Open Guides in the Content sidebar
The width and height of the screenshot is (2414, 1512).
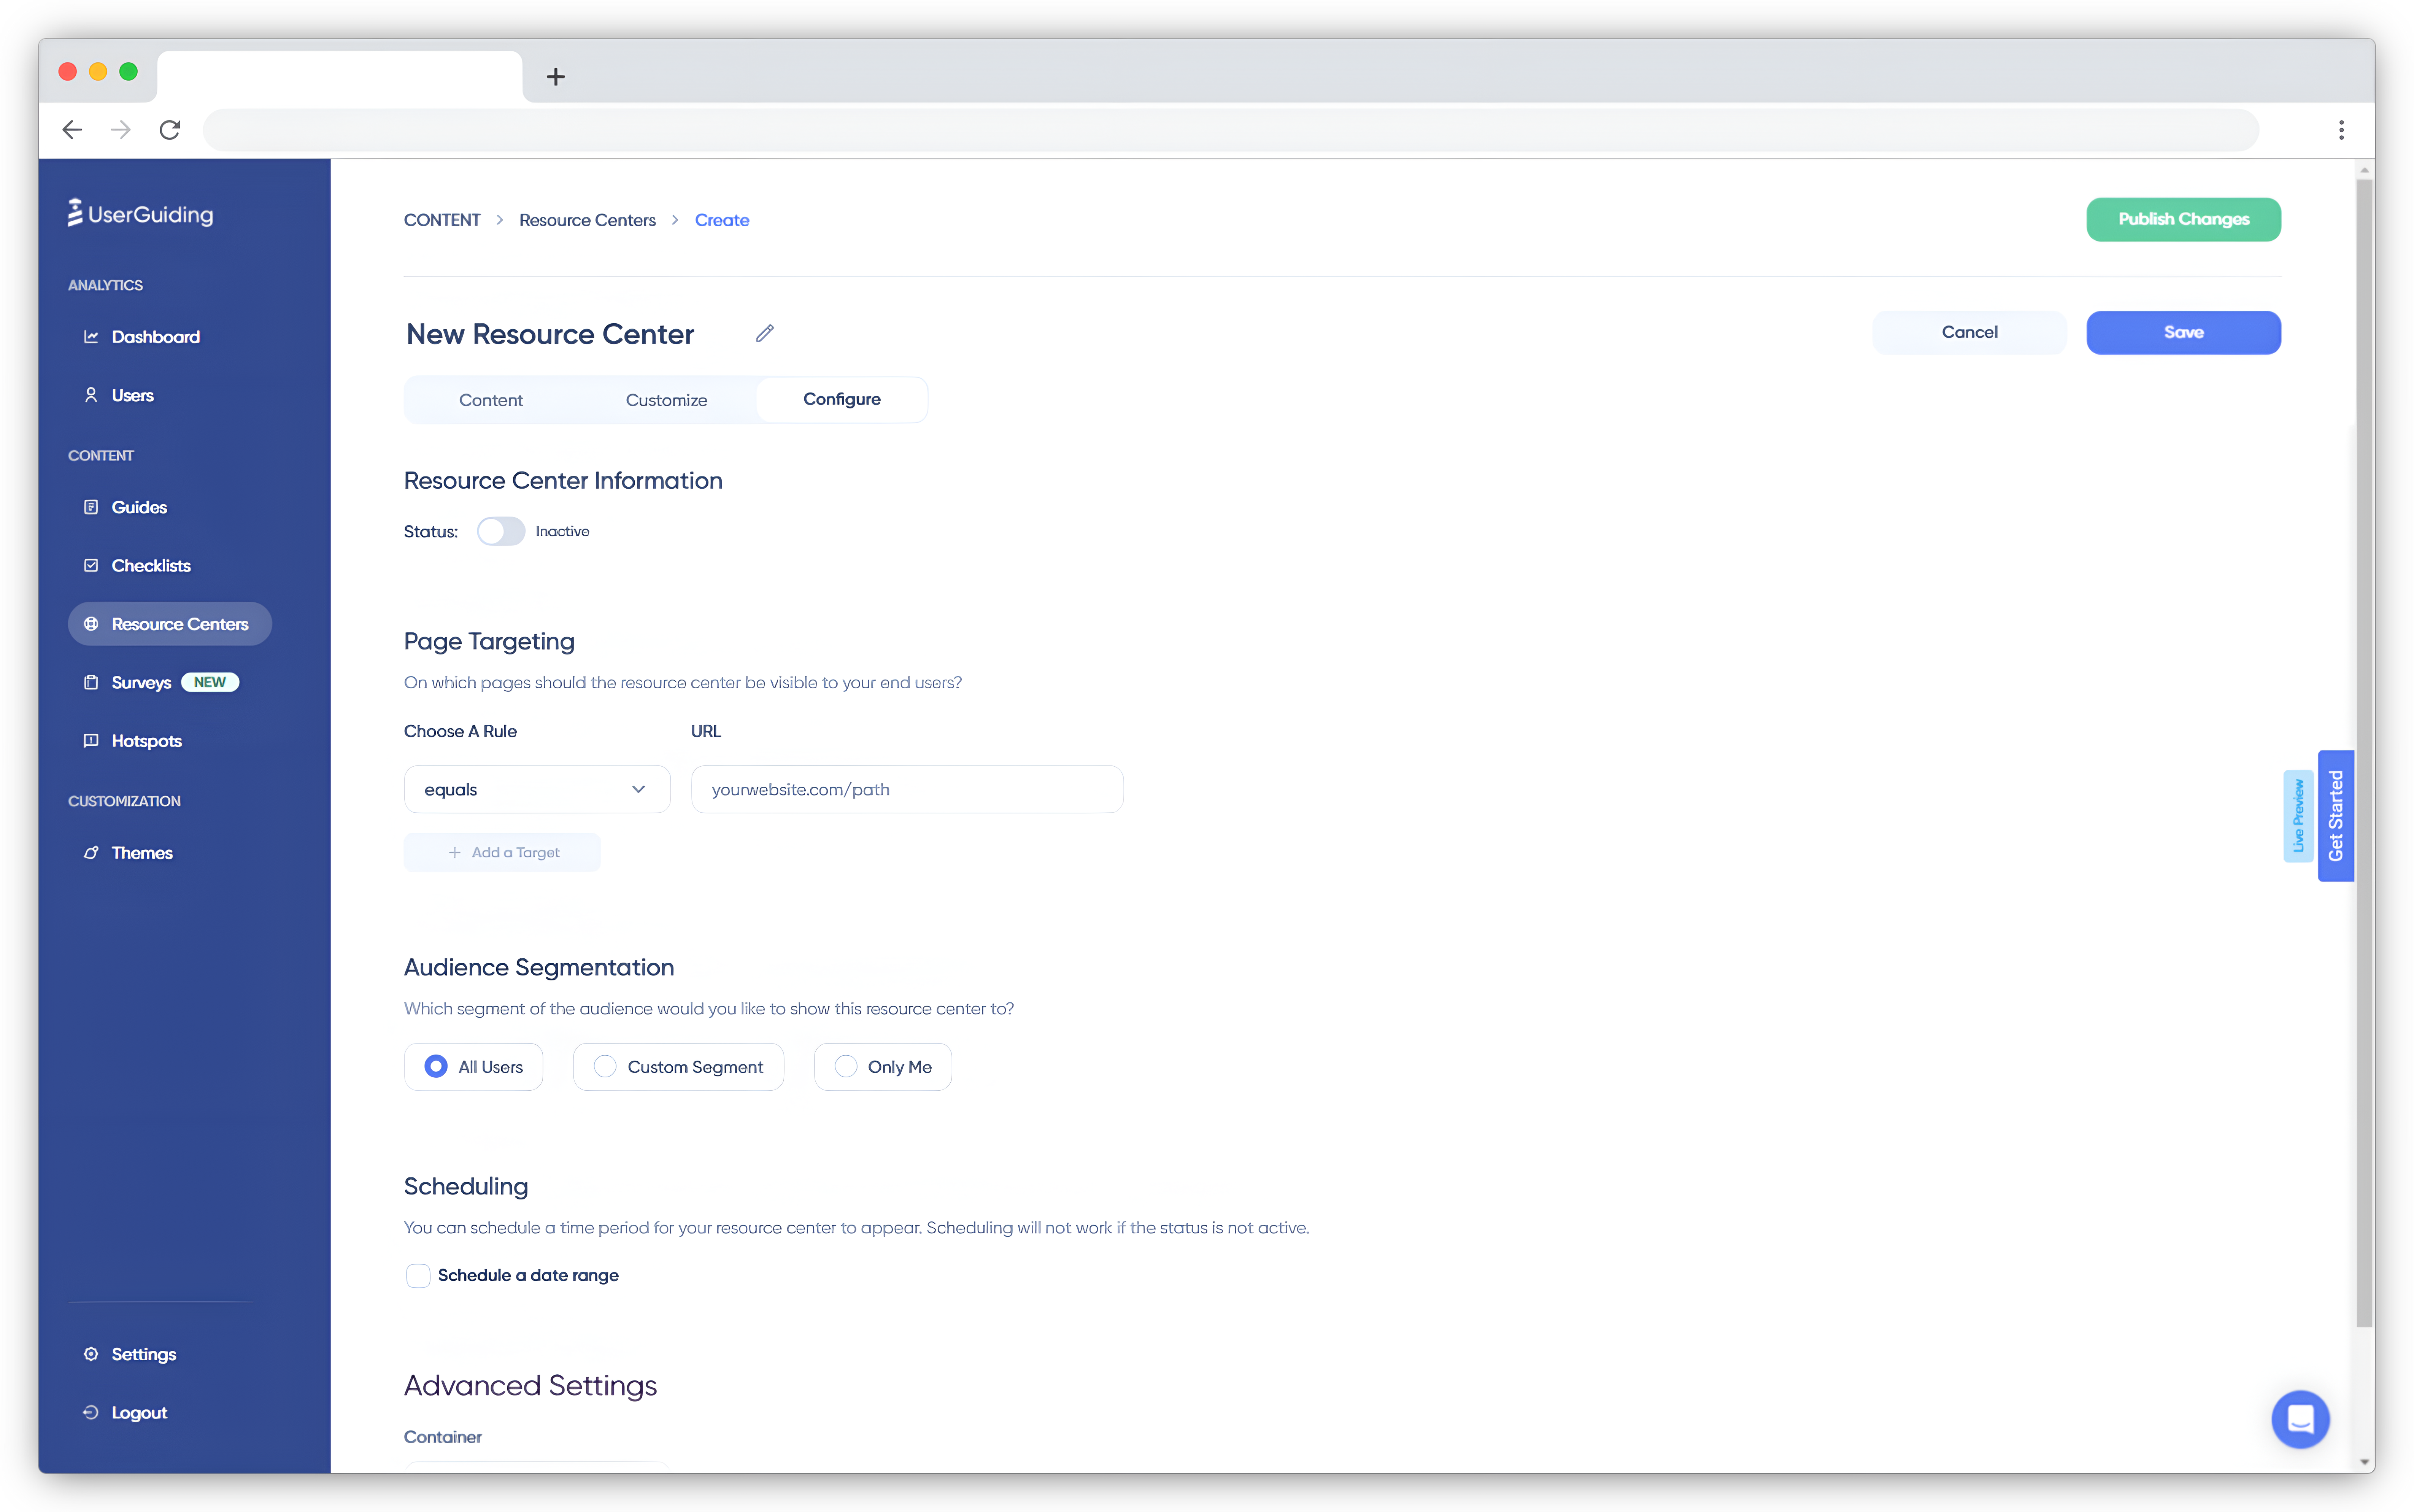click(x=140, y=507)
